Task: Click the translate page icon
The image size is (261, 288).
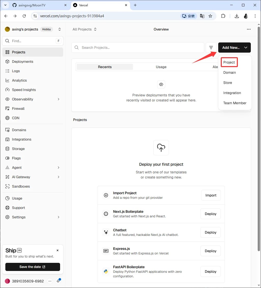Action: coord(202,16)
